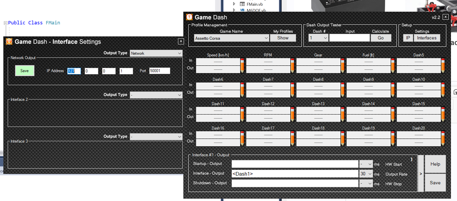Click the Dash12 pencil edit icon
Viewport: 457px width, 201px height.
(x=293, y=114)
